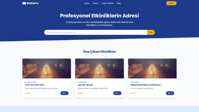Focus the event search input field
This screenshot has height=112, width=199.
coord(95,32)
